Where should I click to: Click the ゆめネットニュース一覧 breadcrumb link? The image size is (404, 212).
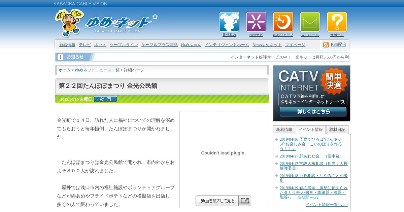[97, 70]
